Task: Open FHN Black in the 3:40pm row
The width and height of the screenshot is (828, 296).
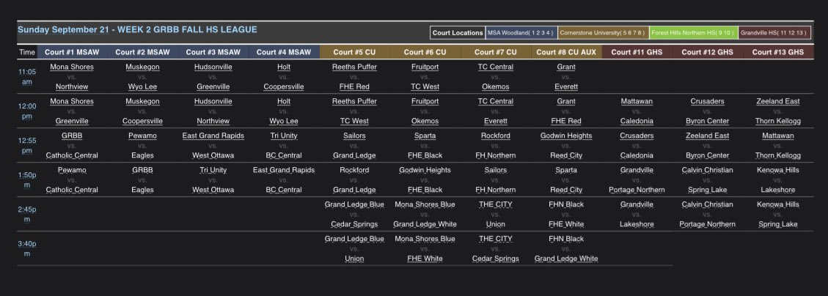Action: point(566,239)
